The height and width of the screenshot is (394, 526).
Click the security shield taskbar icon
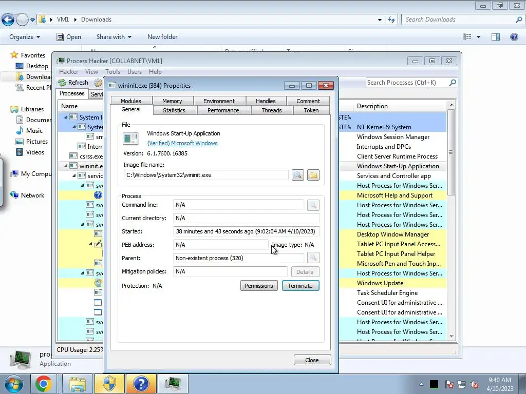tap(109, 384)
